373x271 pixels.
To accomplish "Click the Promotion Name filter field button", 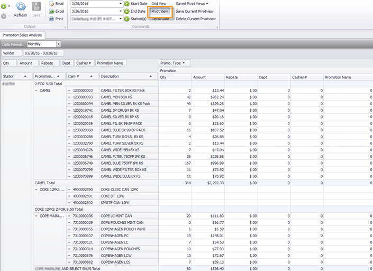I will [x=111, y=63].
